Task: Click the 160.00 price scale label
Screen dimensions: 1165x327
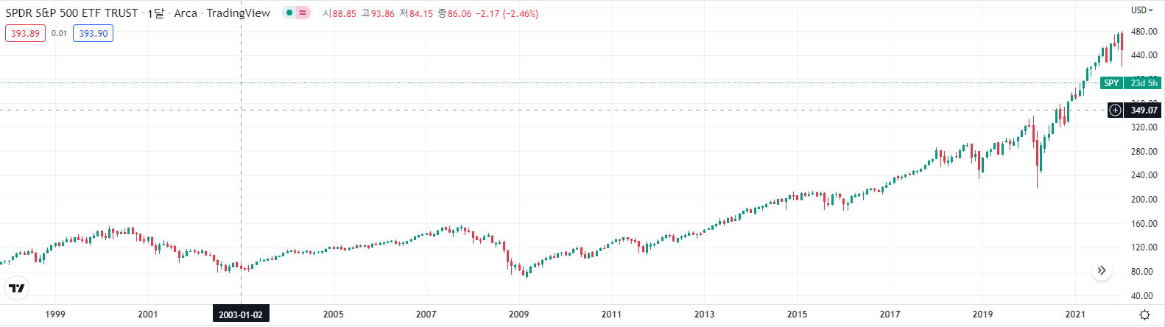Action: point(1144,224)
